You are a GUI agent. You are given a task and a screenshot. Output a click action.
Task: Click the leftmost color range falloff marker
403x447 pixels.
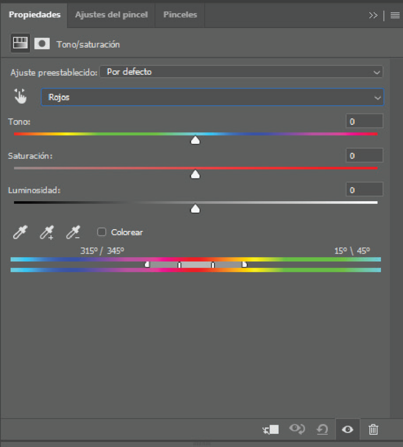pyautogui.click(x=147, y=265)
